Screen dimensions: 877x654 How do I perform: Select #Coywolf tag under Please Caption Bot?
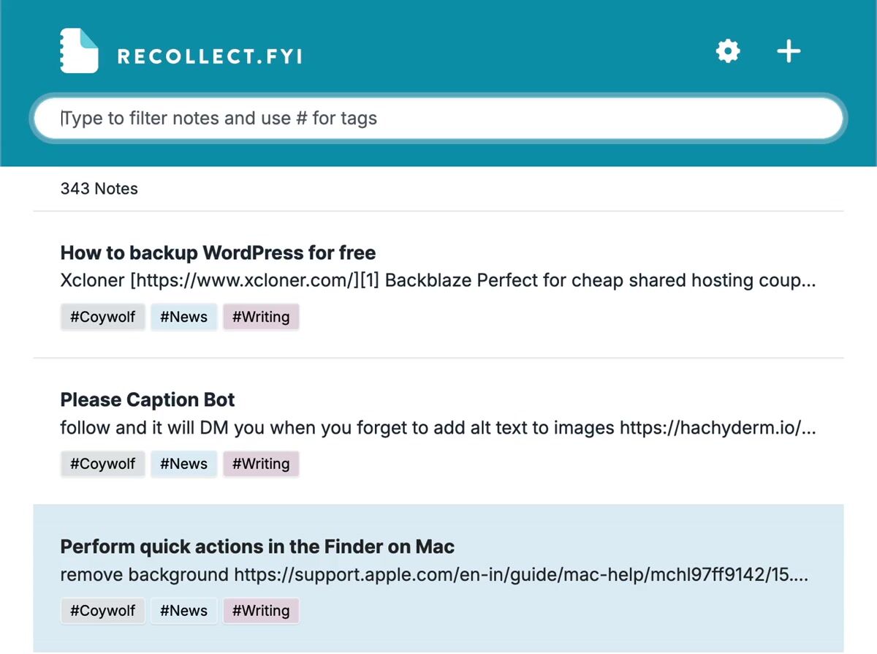click(103, 464)
